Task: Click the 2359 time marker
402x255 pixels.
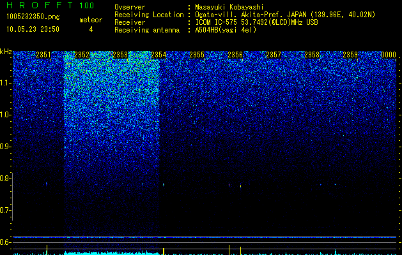Action: click(350, 55)
